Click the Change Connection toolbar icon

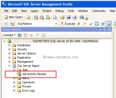click(12, 24)
